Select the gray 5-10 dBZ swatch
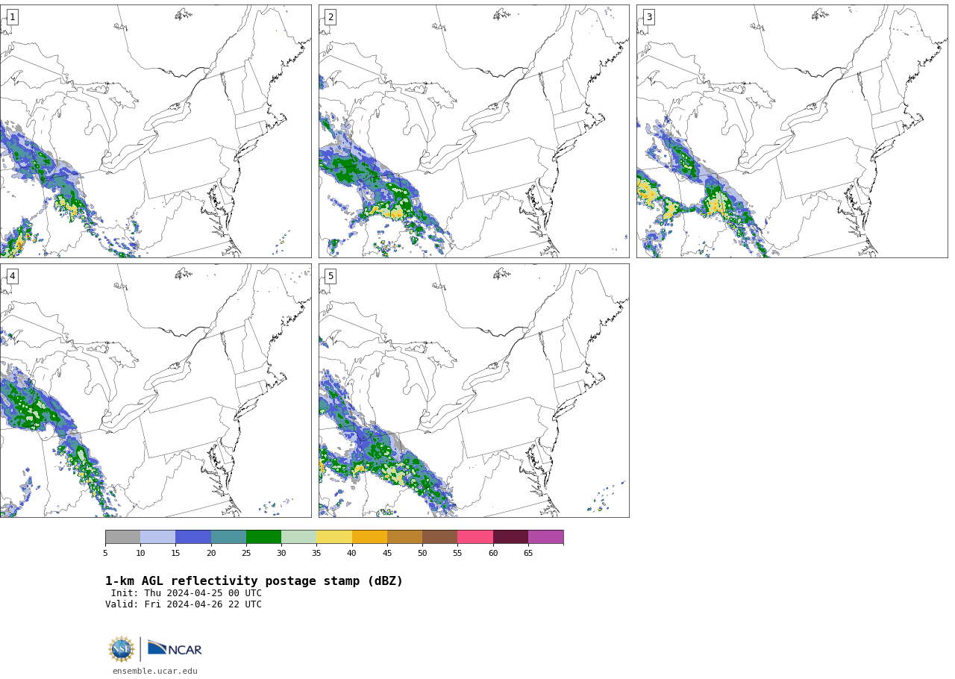955x679 pixels. 122,537
